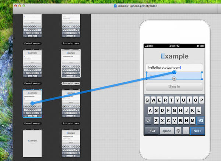221x161 pixels.
Task: Click the Sing In button
Action: click(174, 86)
